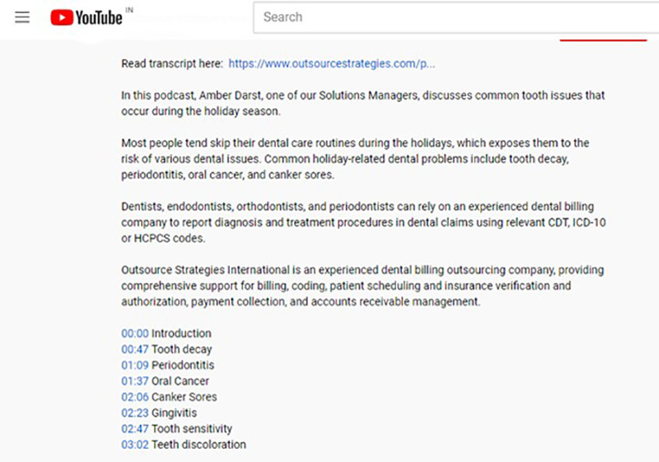Jump to 02:06 Canker Sores timestamp
This screenshot has height=462, width=659.
tap(135, 397)
